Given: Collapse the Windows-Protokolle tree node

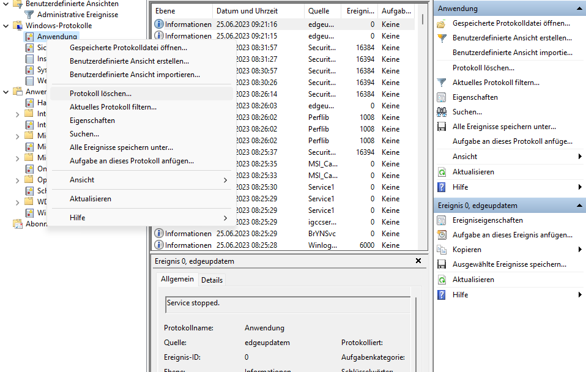Looking at the screenshot, I should (x=6, y=26).
